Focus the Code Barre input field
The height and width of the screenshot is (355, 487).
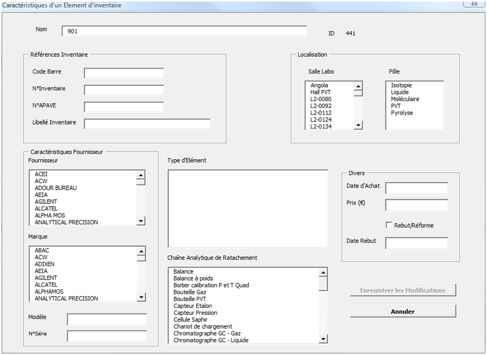point(124,73)
